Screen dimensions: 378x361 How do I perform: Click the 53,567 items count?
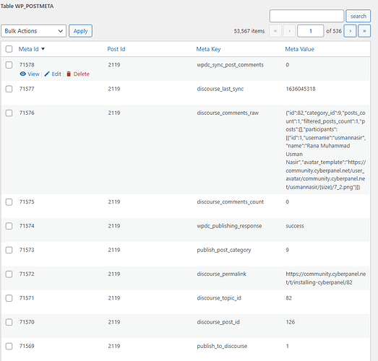click(x=249, y=31)
